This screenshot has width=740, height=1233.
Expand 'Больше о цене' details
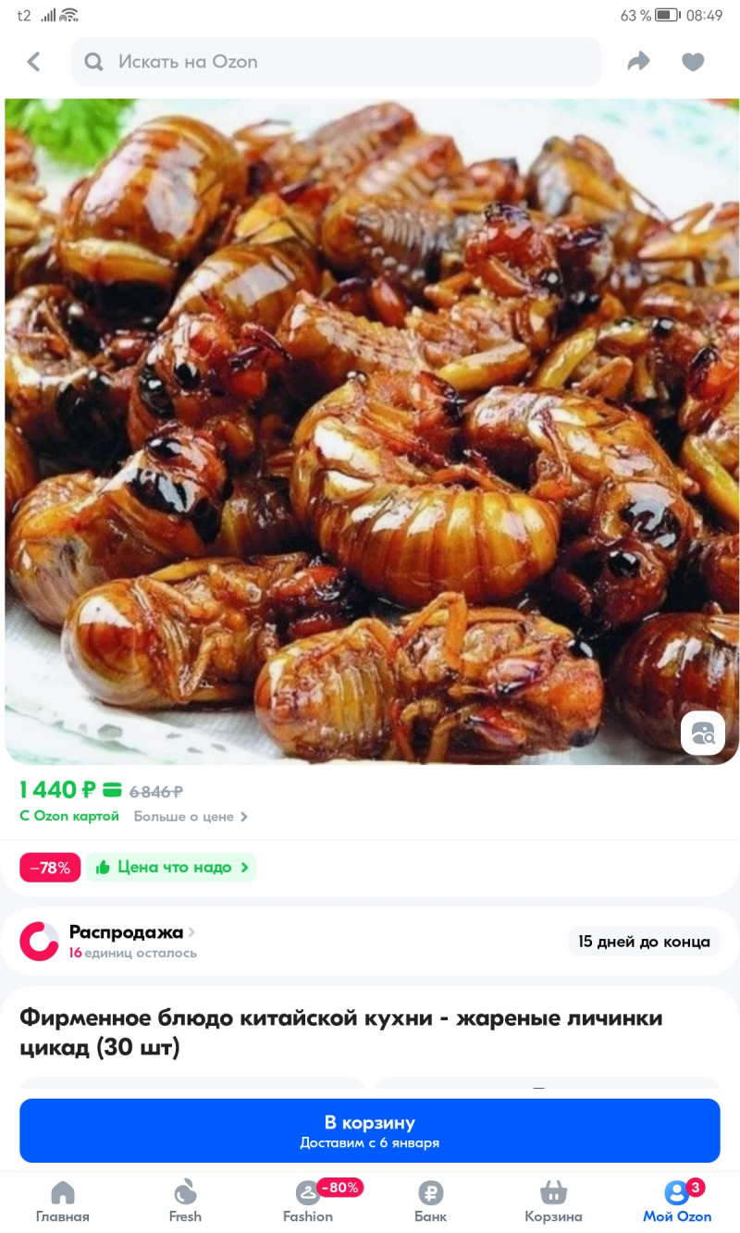point(191,817)
